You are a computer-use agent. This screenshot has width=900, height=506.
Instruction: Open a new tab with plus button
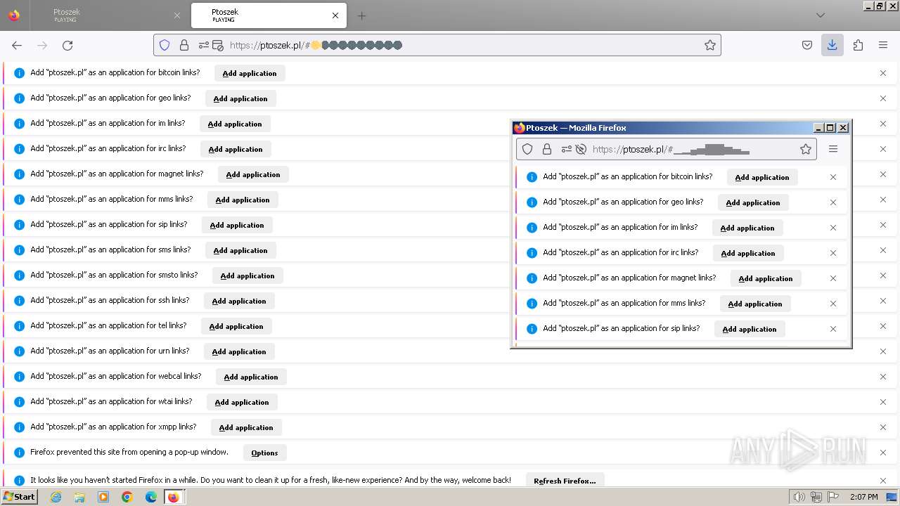(x=361, y=15)
